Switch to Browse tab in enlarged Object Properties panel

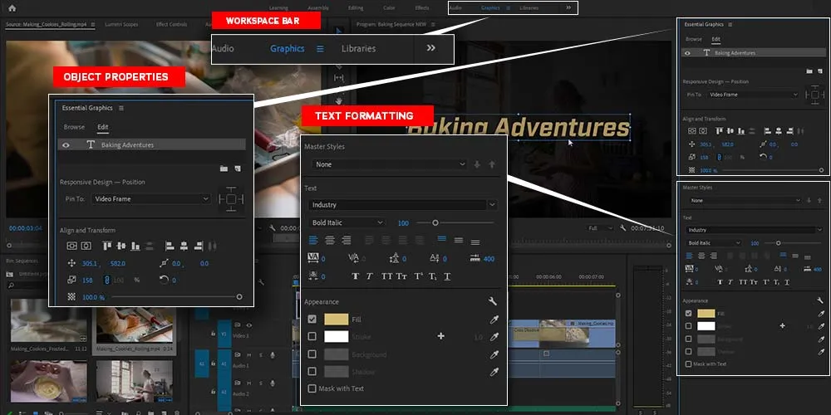(74, 127)
